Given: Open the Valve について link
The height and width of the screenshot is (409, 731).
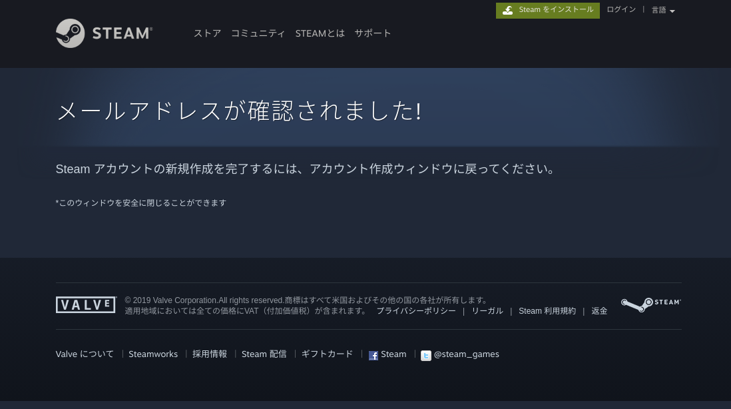Looking at the screenshot, I should (x=85, y=354).
